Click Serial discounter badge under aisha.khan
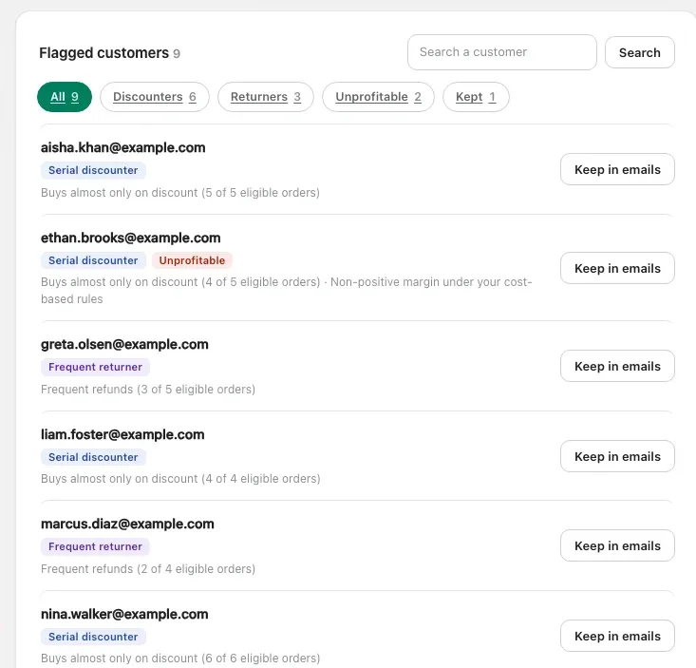Screen dimensions: 696x668 [x=93, y=170]
